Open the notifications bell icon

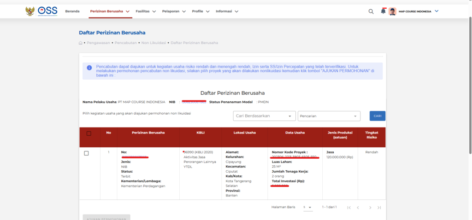383,11
